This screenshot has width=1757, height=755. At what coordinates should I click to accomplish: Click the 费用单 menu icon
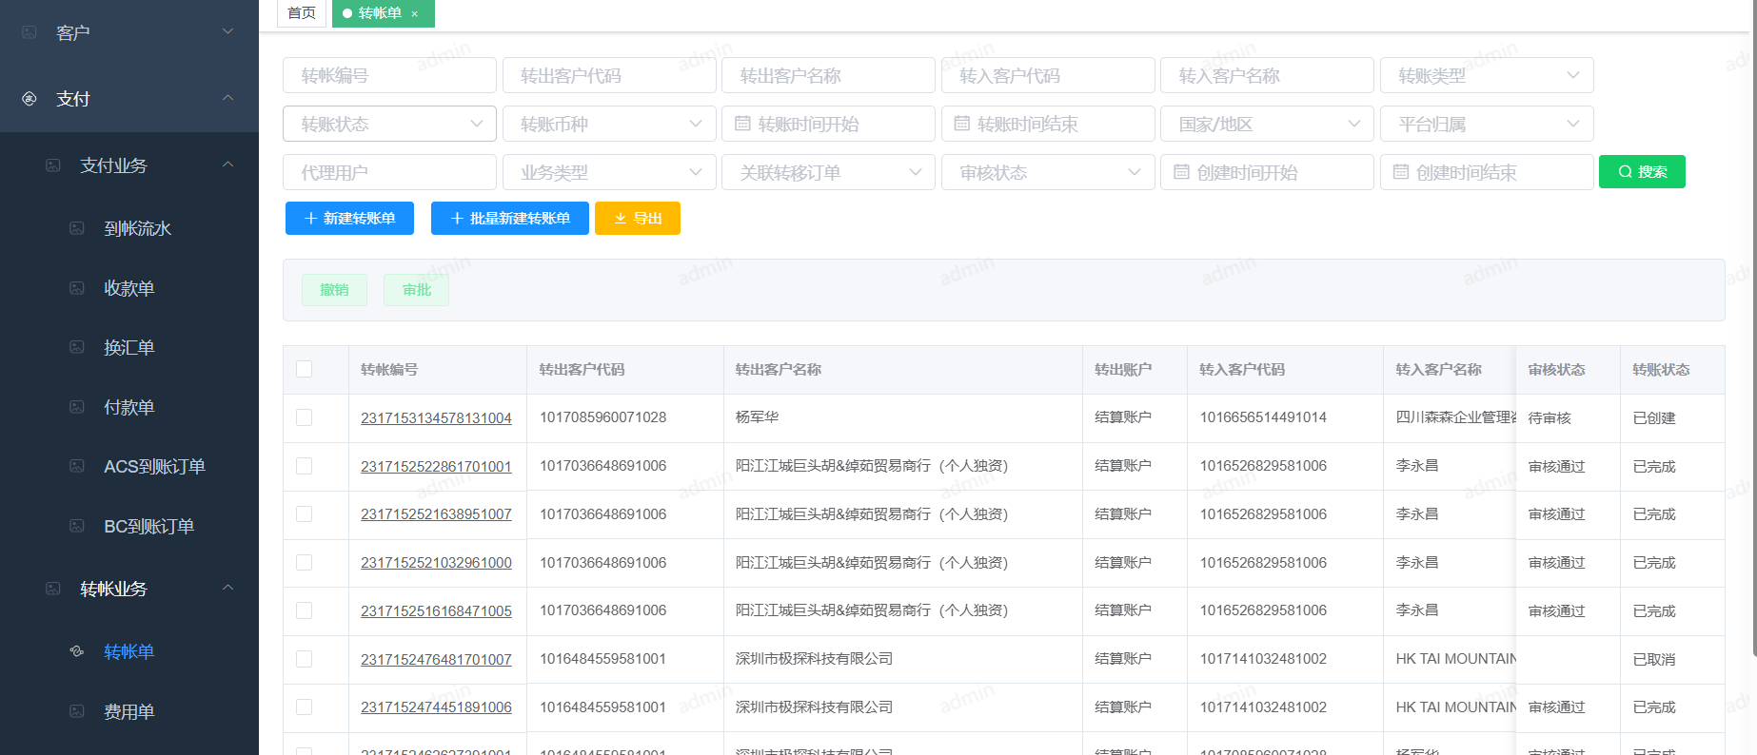[x=77, y=711]
